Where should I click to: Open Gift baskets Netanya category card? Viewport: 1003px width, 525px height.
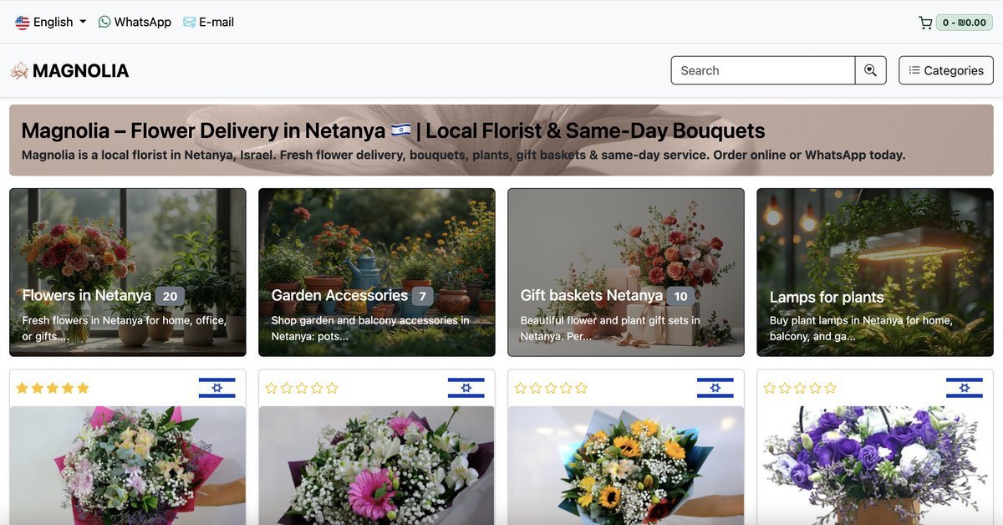[626, 273]
